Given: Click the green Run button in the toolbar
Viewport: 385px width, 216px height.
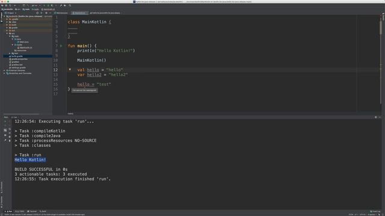Looking at the screenshot, I should pos(44,5).
